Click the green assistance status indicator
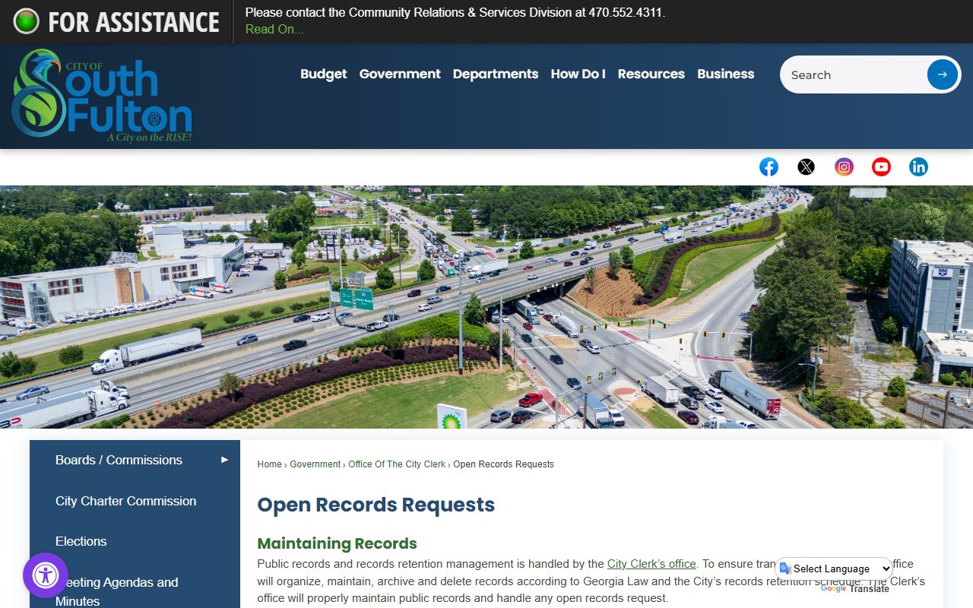 tap(26, 21)
